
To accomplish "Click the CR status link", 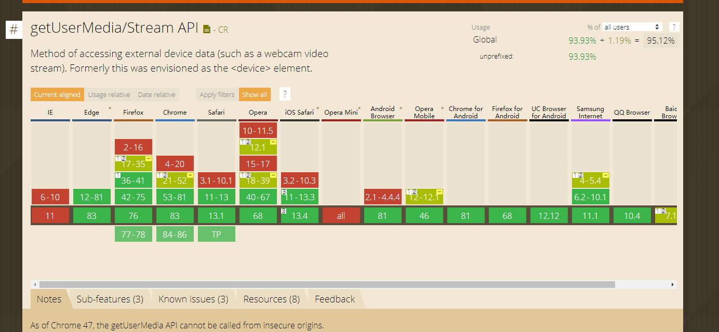I will click(223, 30).
